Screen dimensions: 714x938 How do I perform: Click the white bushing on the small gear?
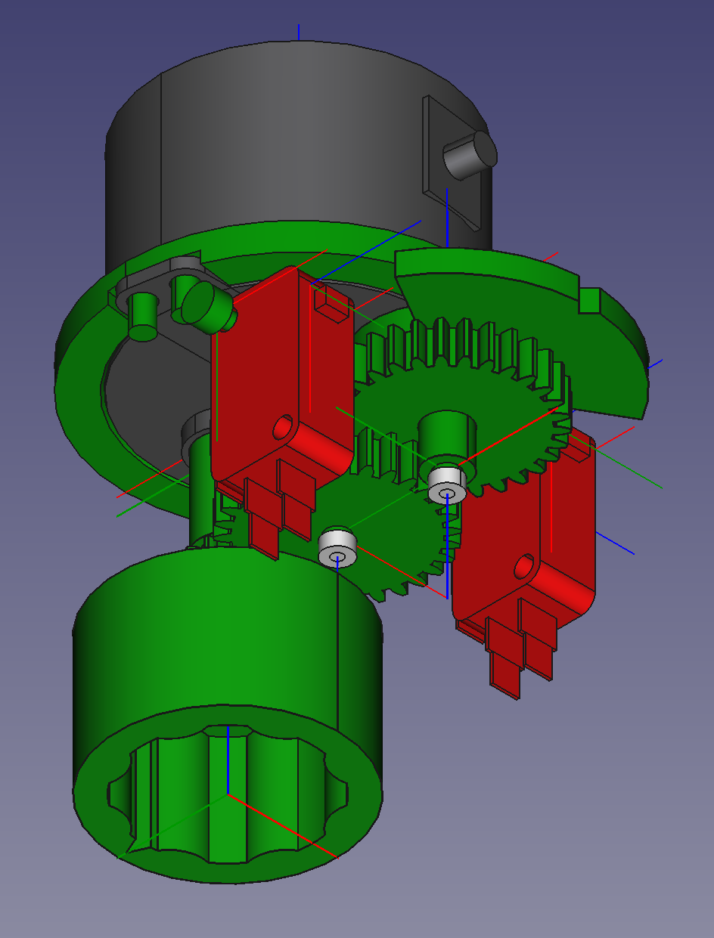click(x=337, y=549)
